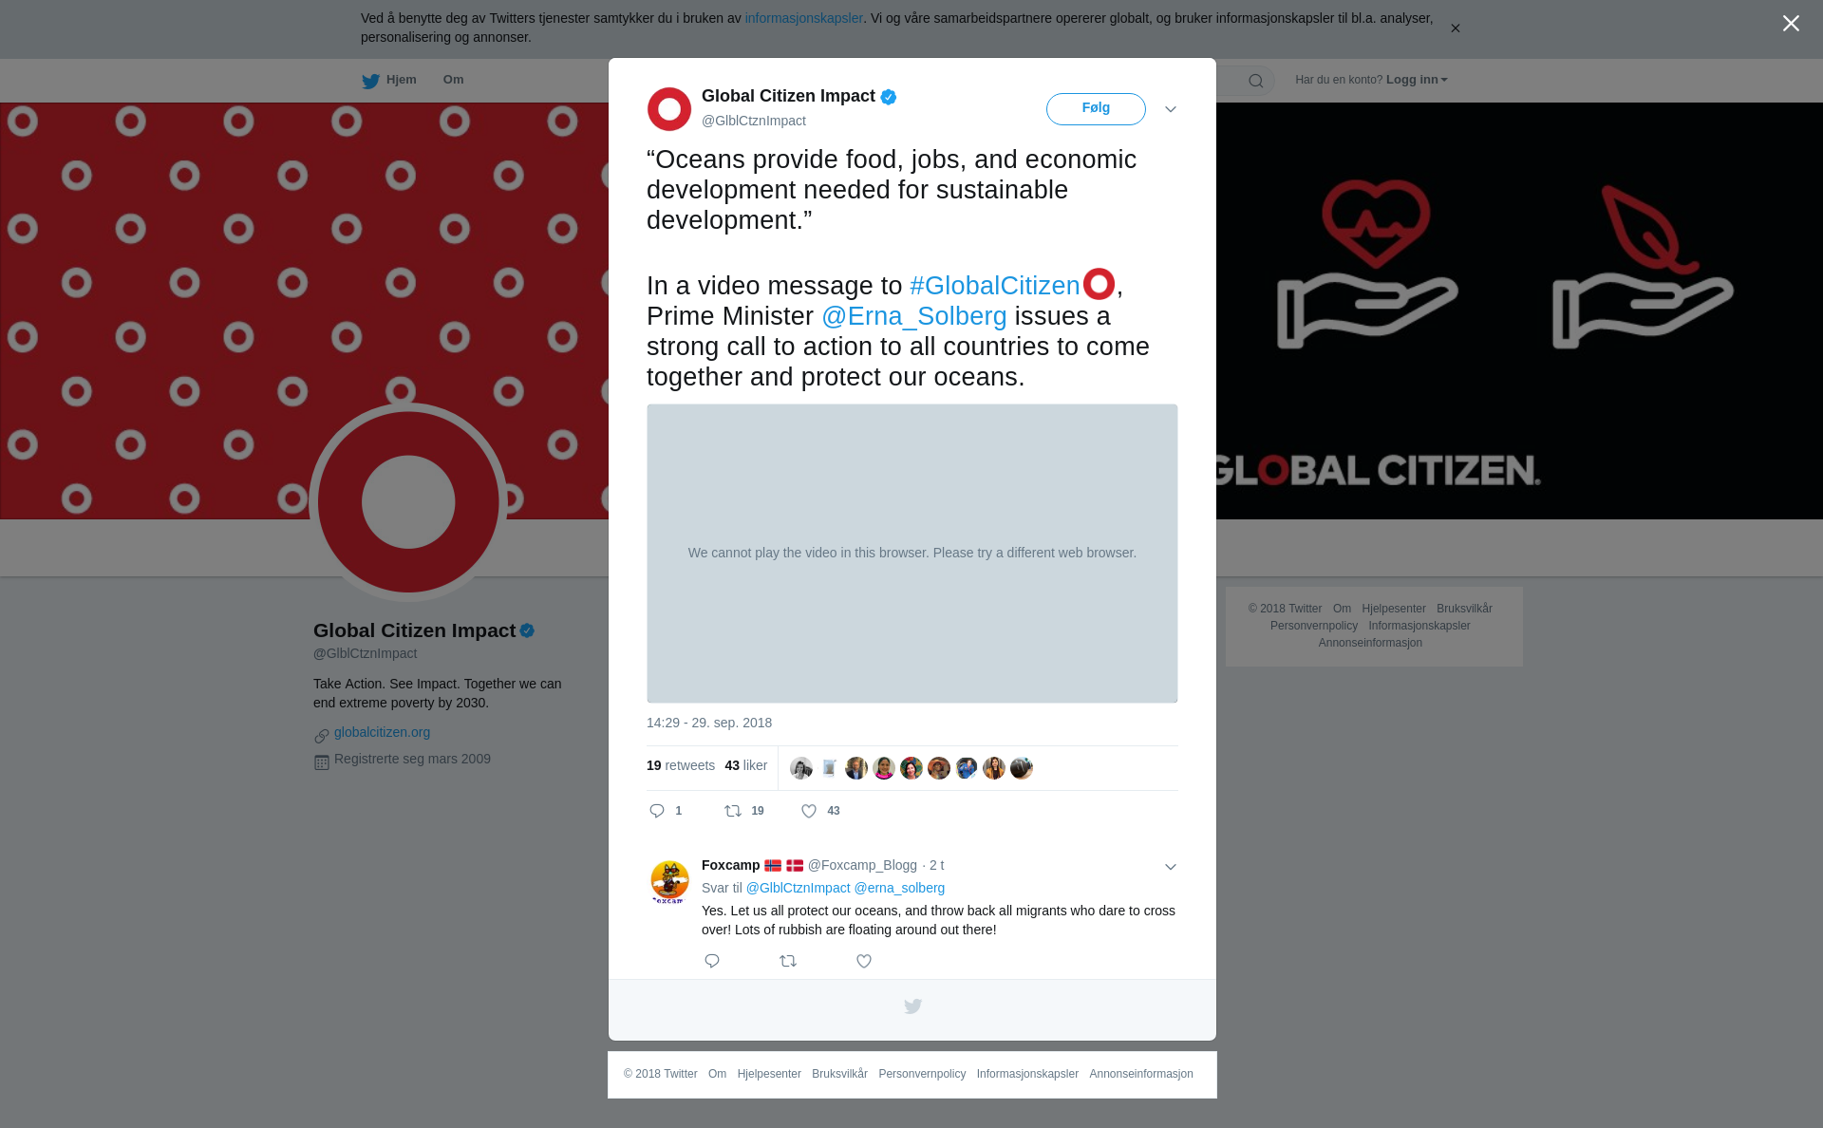Viewport: 1823px width, 1128px height.
Task: Click the retweet icon showing 19
Action: coord(733,811)
